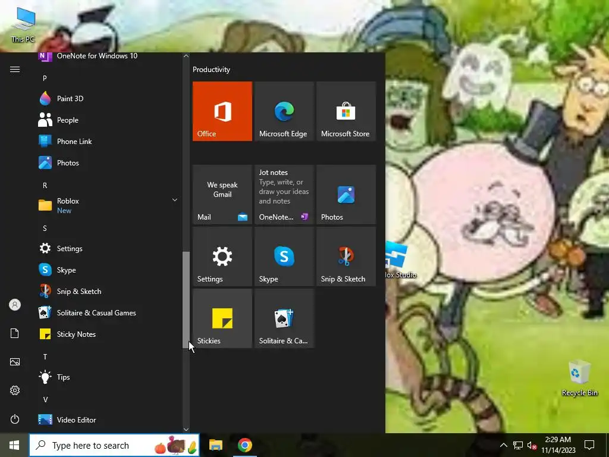Image resolution: width=609 pixels, height=457 pixels.
Task: Launch People from the app list
Action: [x=108, y=120]
